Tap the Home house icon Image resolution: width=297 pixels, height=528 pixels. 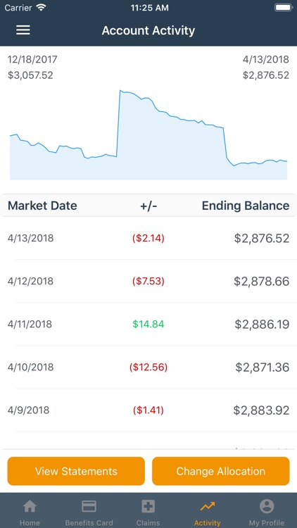(x=30, y=505)
